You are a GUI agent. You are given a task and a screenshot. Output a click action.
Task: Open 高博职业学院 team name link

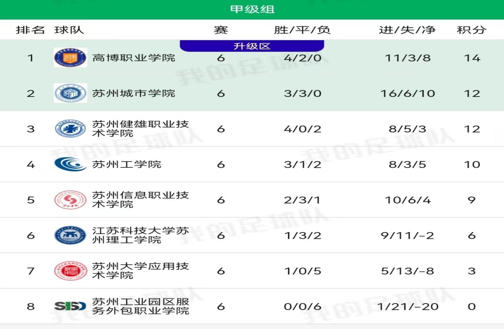coord(134,58)
